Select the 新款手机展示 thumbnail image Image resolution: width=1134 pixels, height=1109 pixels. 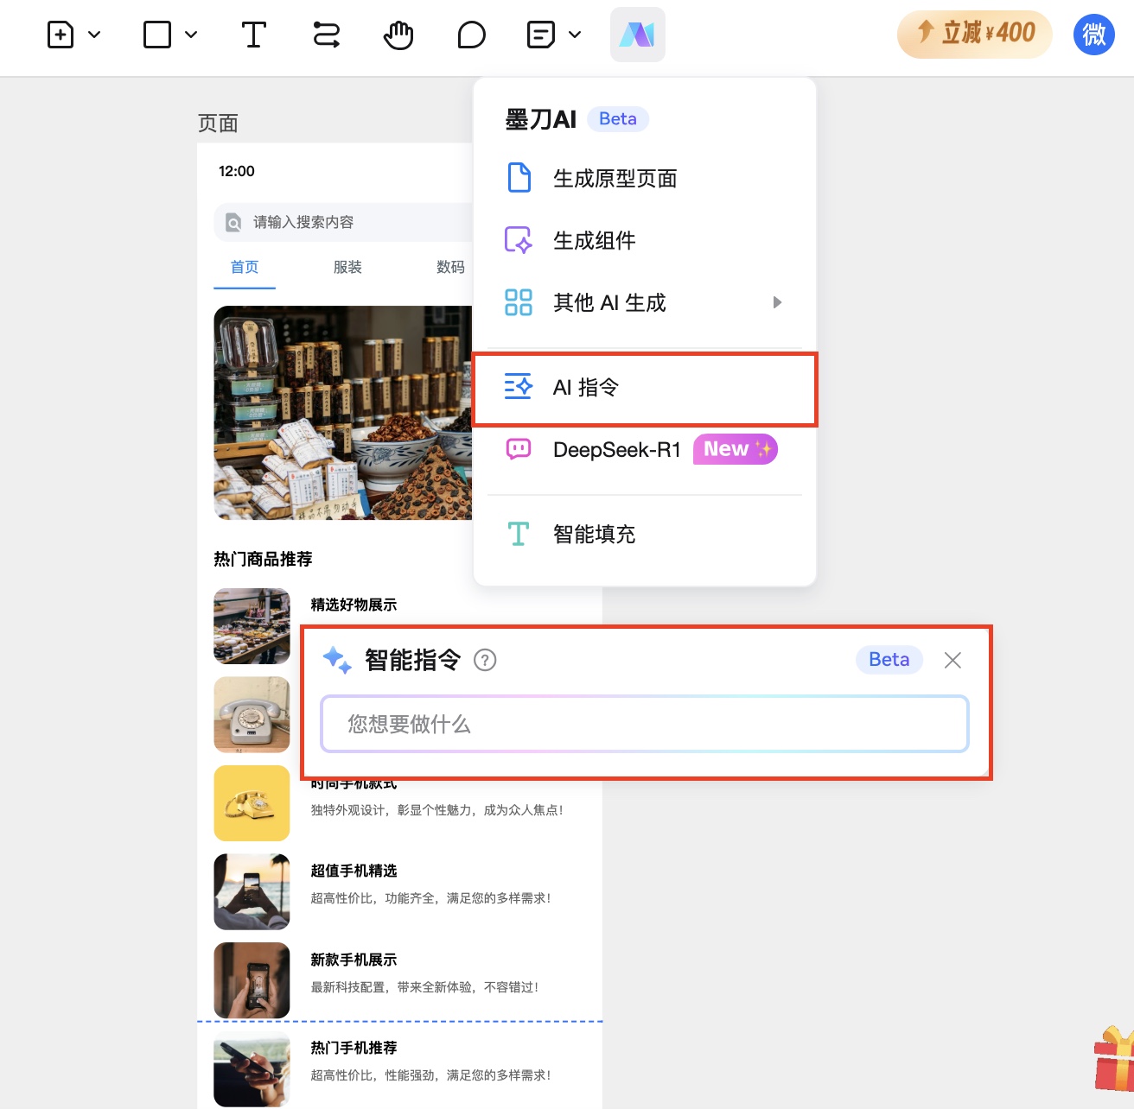click(252, 980)
